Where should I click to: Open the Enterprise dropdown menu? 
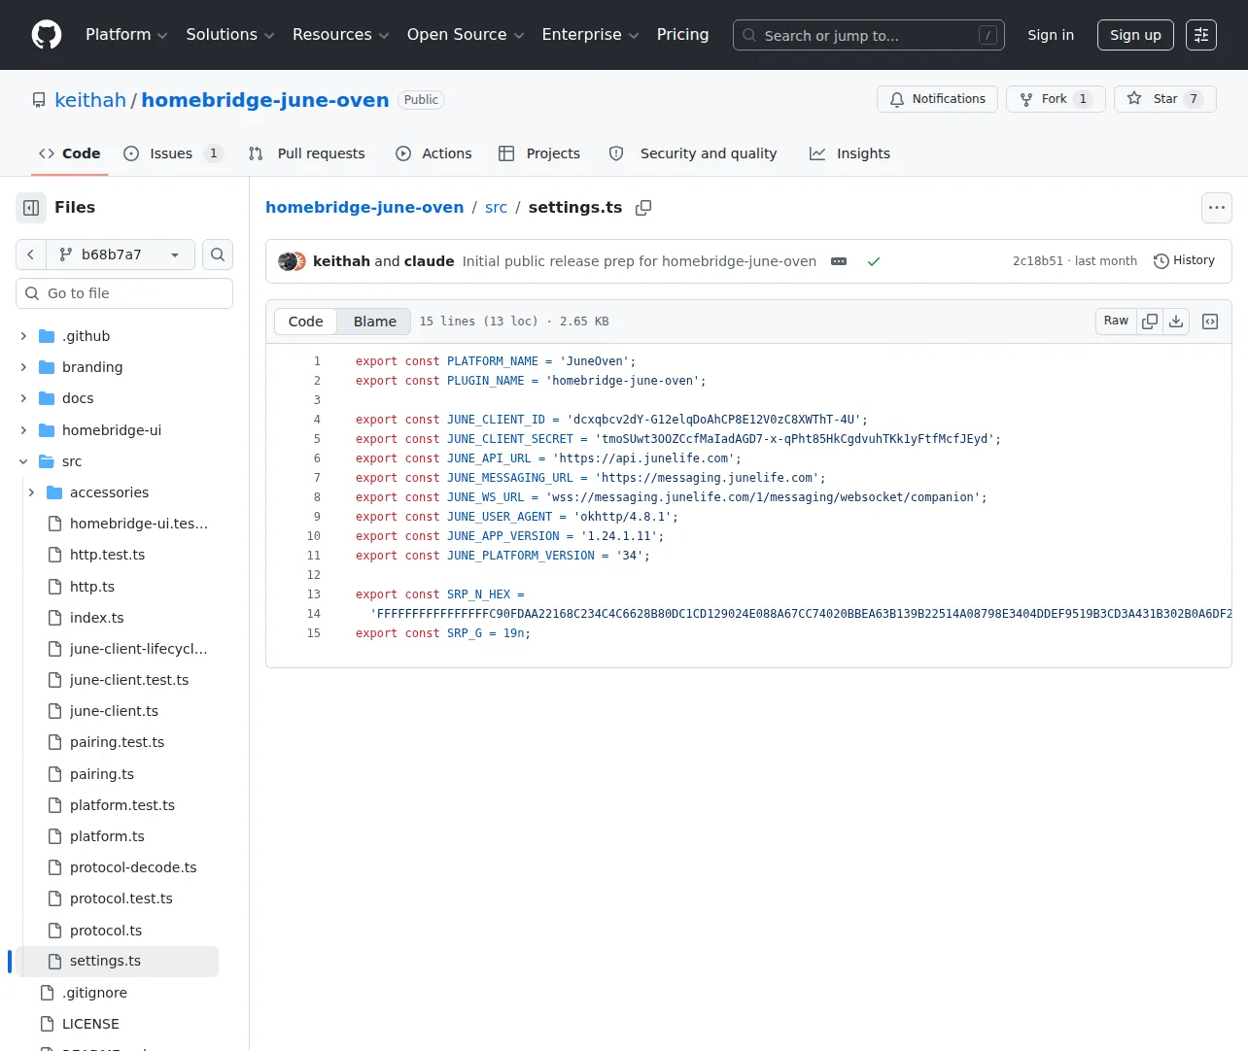pyautogui.click(x=591, y=35)
